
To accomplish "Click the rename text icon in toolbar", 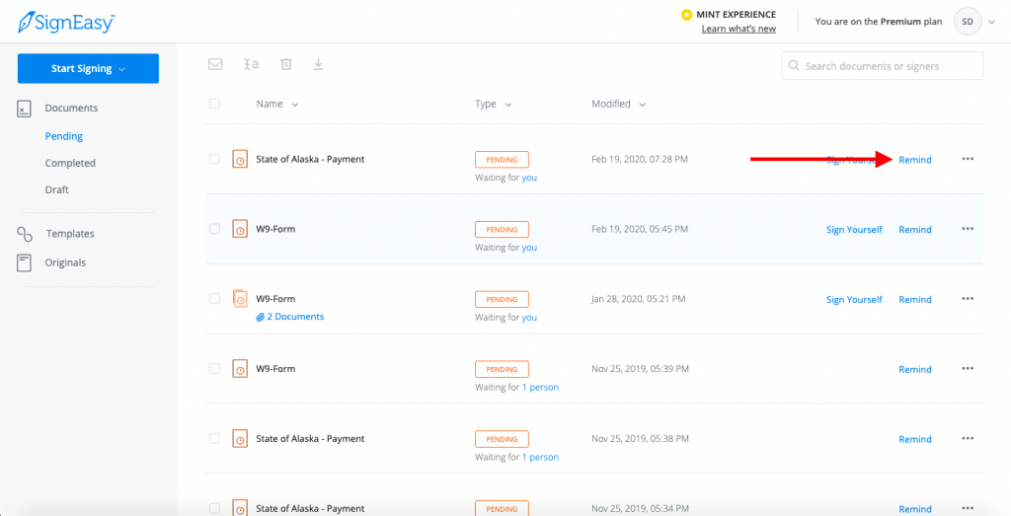I will pos(252,64).
